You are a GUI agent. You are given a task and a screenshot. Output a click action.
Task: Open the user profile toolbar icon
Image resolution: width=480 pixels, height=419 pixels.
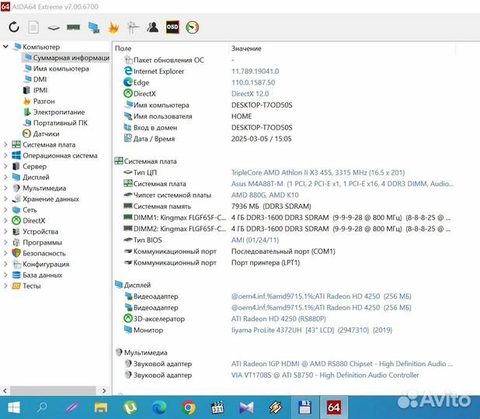click(x=152, y=27)
